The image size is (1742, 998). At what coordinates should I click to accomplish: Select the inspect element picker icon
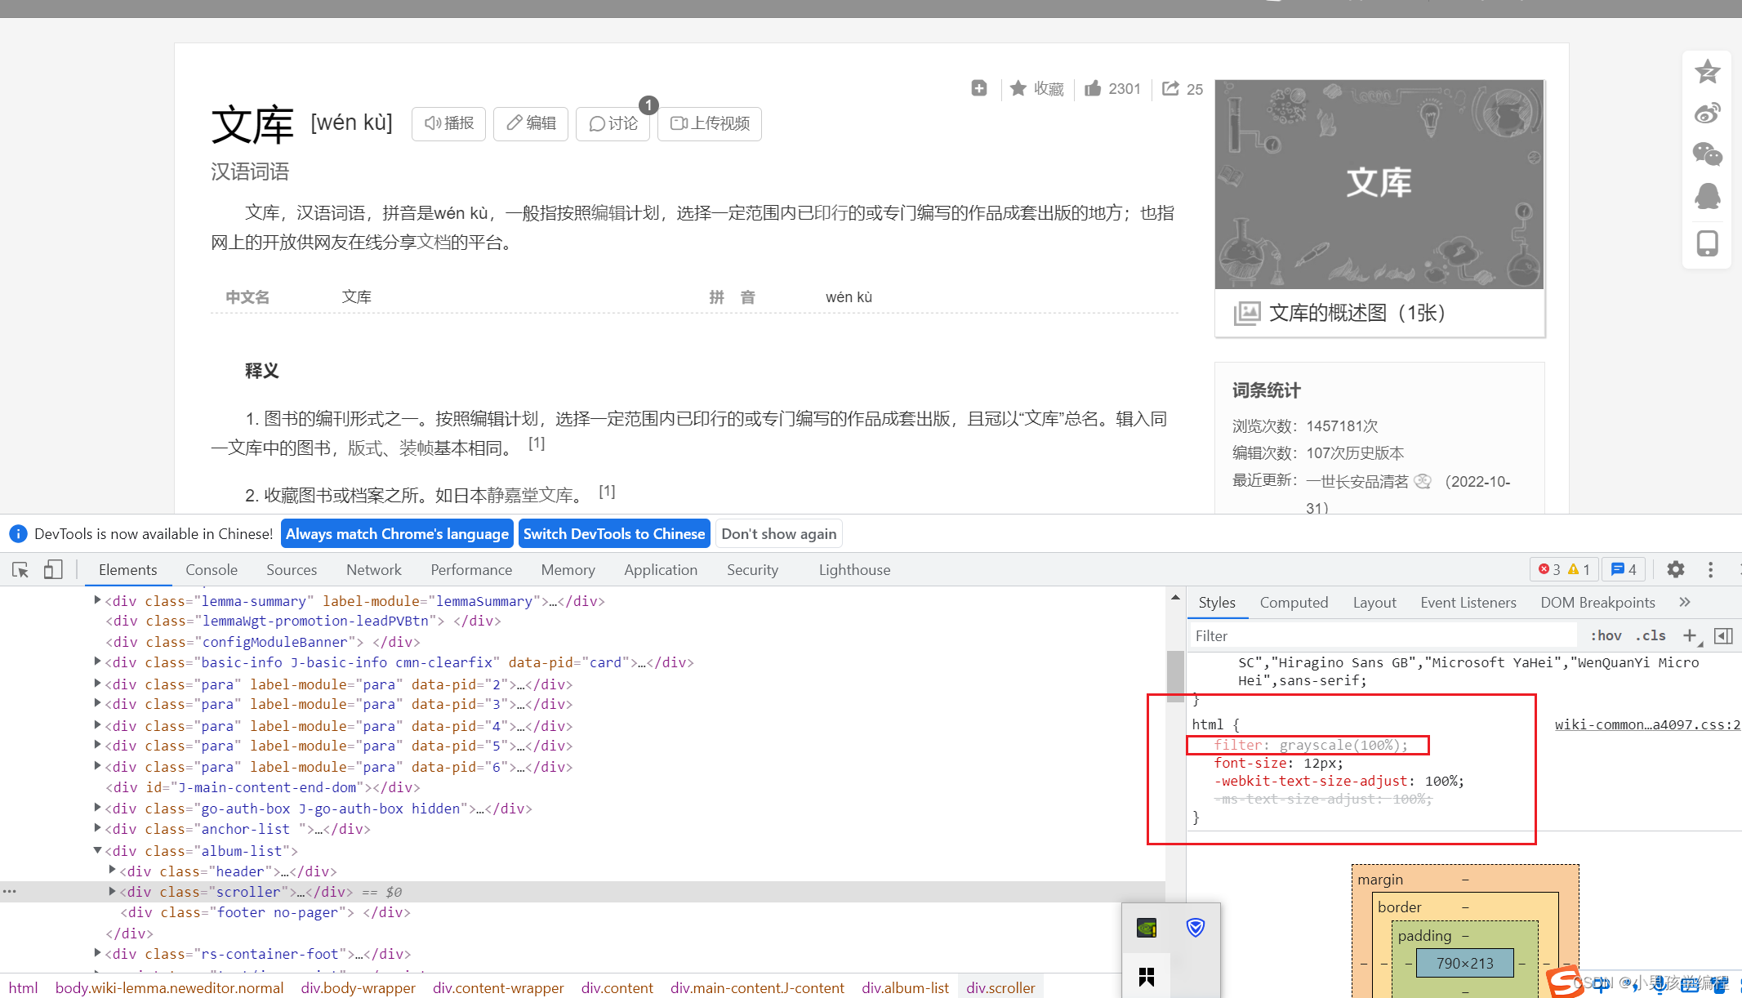[20, 570]
